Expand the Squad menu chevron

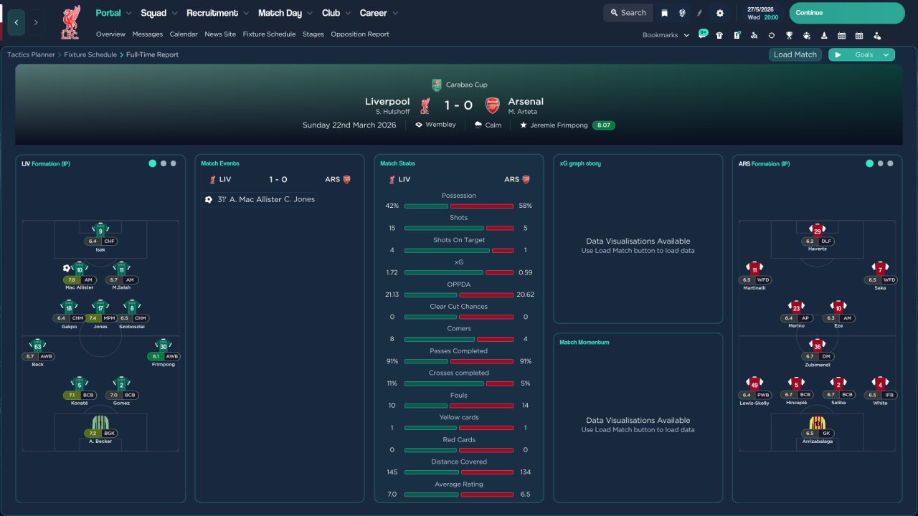click(x=174, y=13)
